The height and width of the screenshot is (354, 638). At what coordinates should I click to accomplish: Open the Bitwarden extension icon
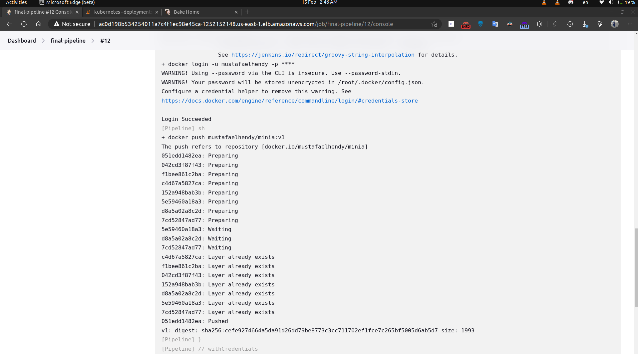point(451,24)
